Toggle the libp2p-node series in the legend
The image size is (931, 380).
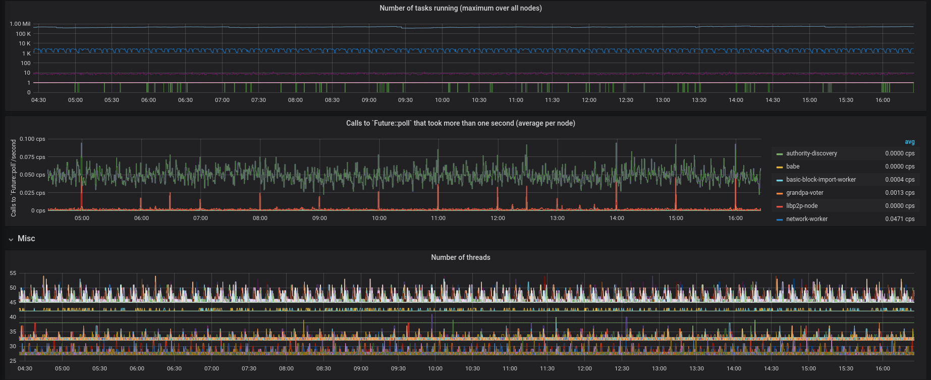(x=802, y=206)
